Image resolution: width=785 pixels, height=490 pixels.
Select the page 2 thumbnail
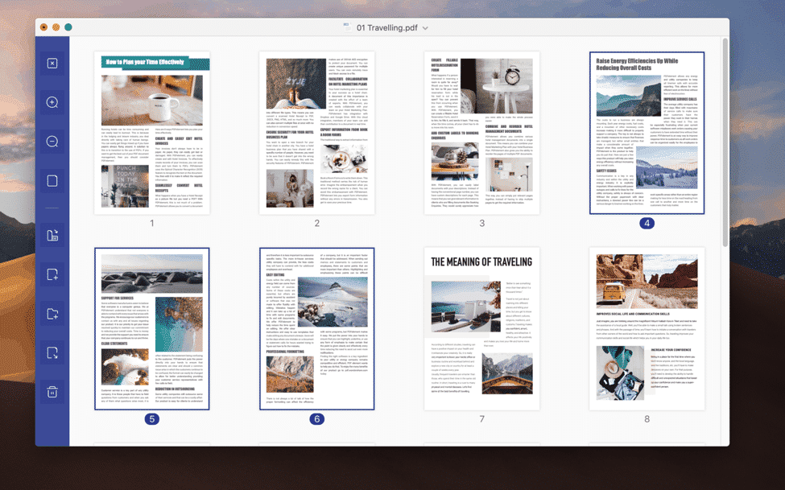click(316, 133)
